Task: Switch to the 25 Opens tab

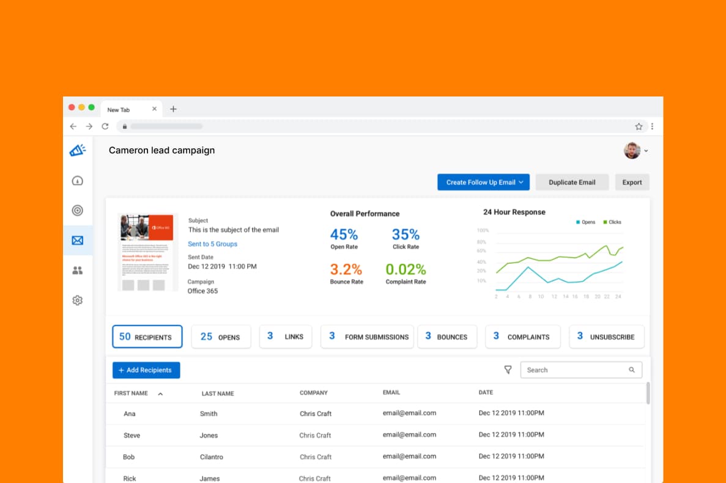Action: [221, 336]
